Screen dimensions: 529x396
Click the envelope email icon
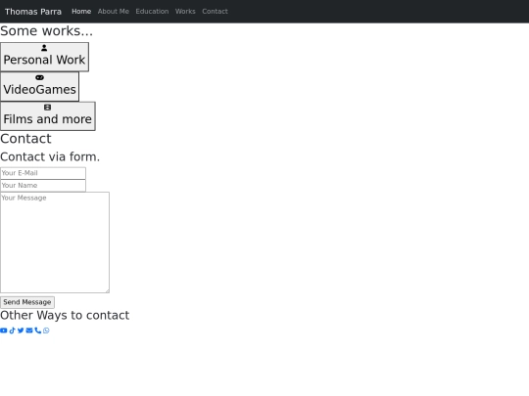coord(29,330)
